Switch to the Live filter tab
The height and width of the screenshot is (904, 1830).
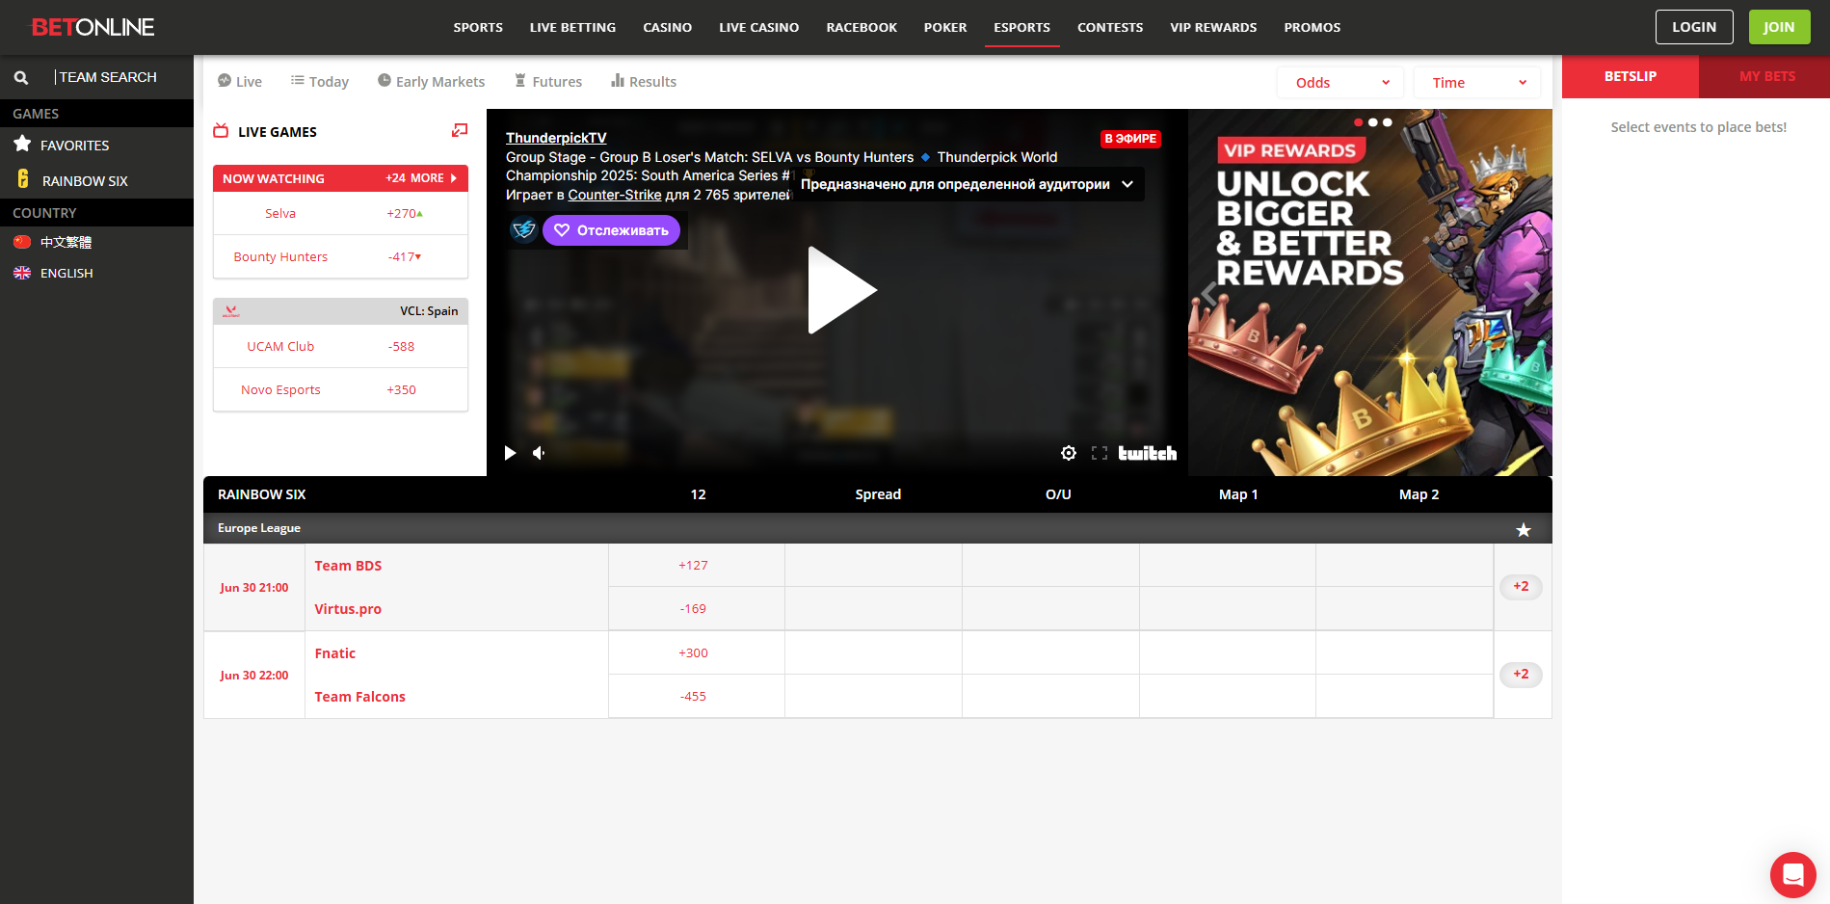click(x=240, y=82)
